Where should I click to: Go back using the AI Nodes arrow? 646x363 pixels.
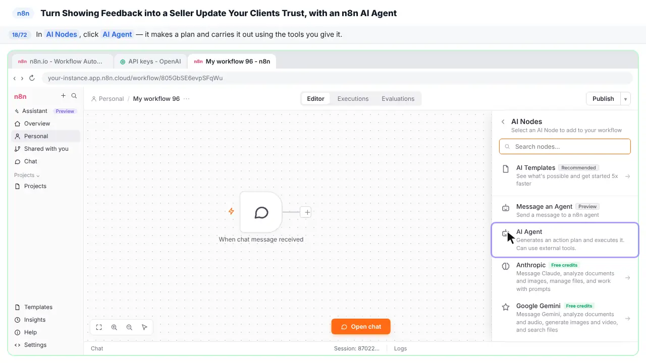click(x=503, y=122)
